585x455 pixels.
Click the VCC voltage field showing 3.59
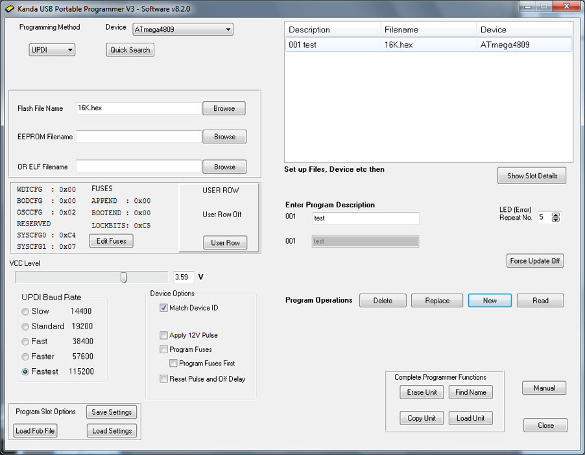(x=183, y=277)
